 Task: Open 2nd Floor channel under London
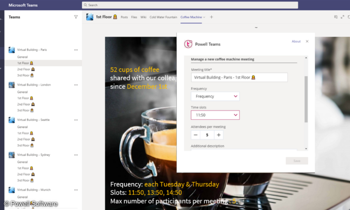(x=26, y=104)
